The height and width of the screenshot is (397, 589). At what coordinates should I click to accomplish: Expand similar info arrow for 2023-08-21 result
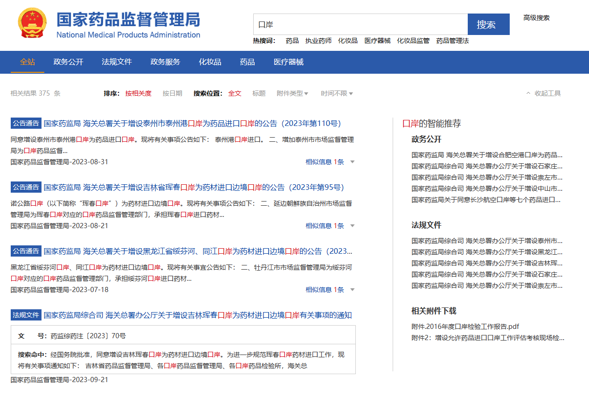352,226
